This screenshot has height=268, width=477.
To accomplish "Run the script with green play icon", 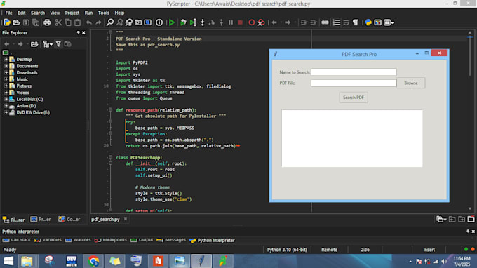I will click(172, 22).
